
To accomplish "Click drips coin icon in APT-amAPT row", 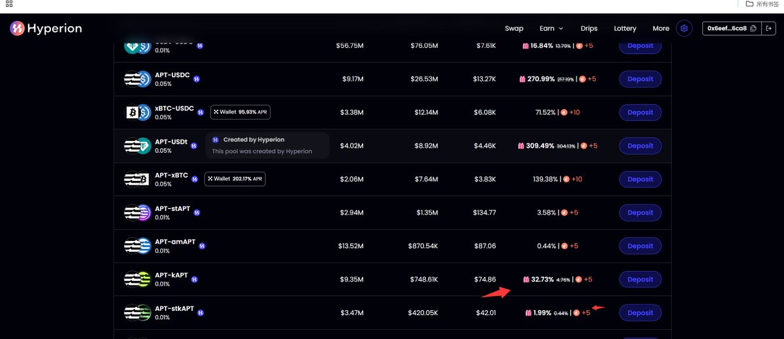I will coord(563,246).
